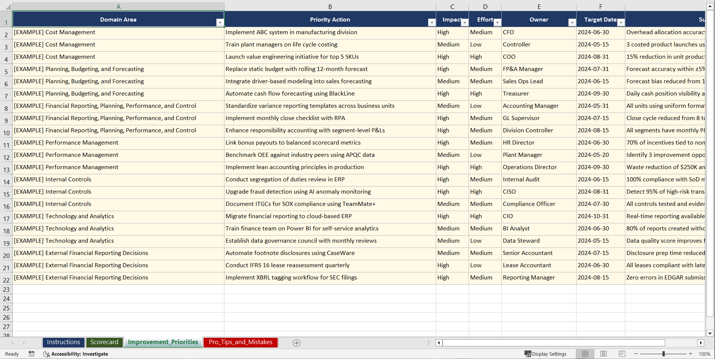The height and width of the screenshot is (359, 715).
Task: Click the Page Break Preview icon
Action: pos(622,353)
